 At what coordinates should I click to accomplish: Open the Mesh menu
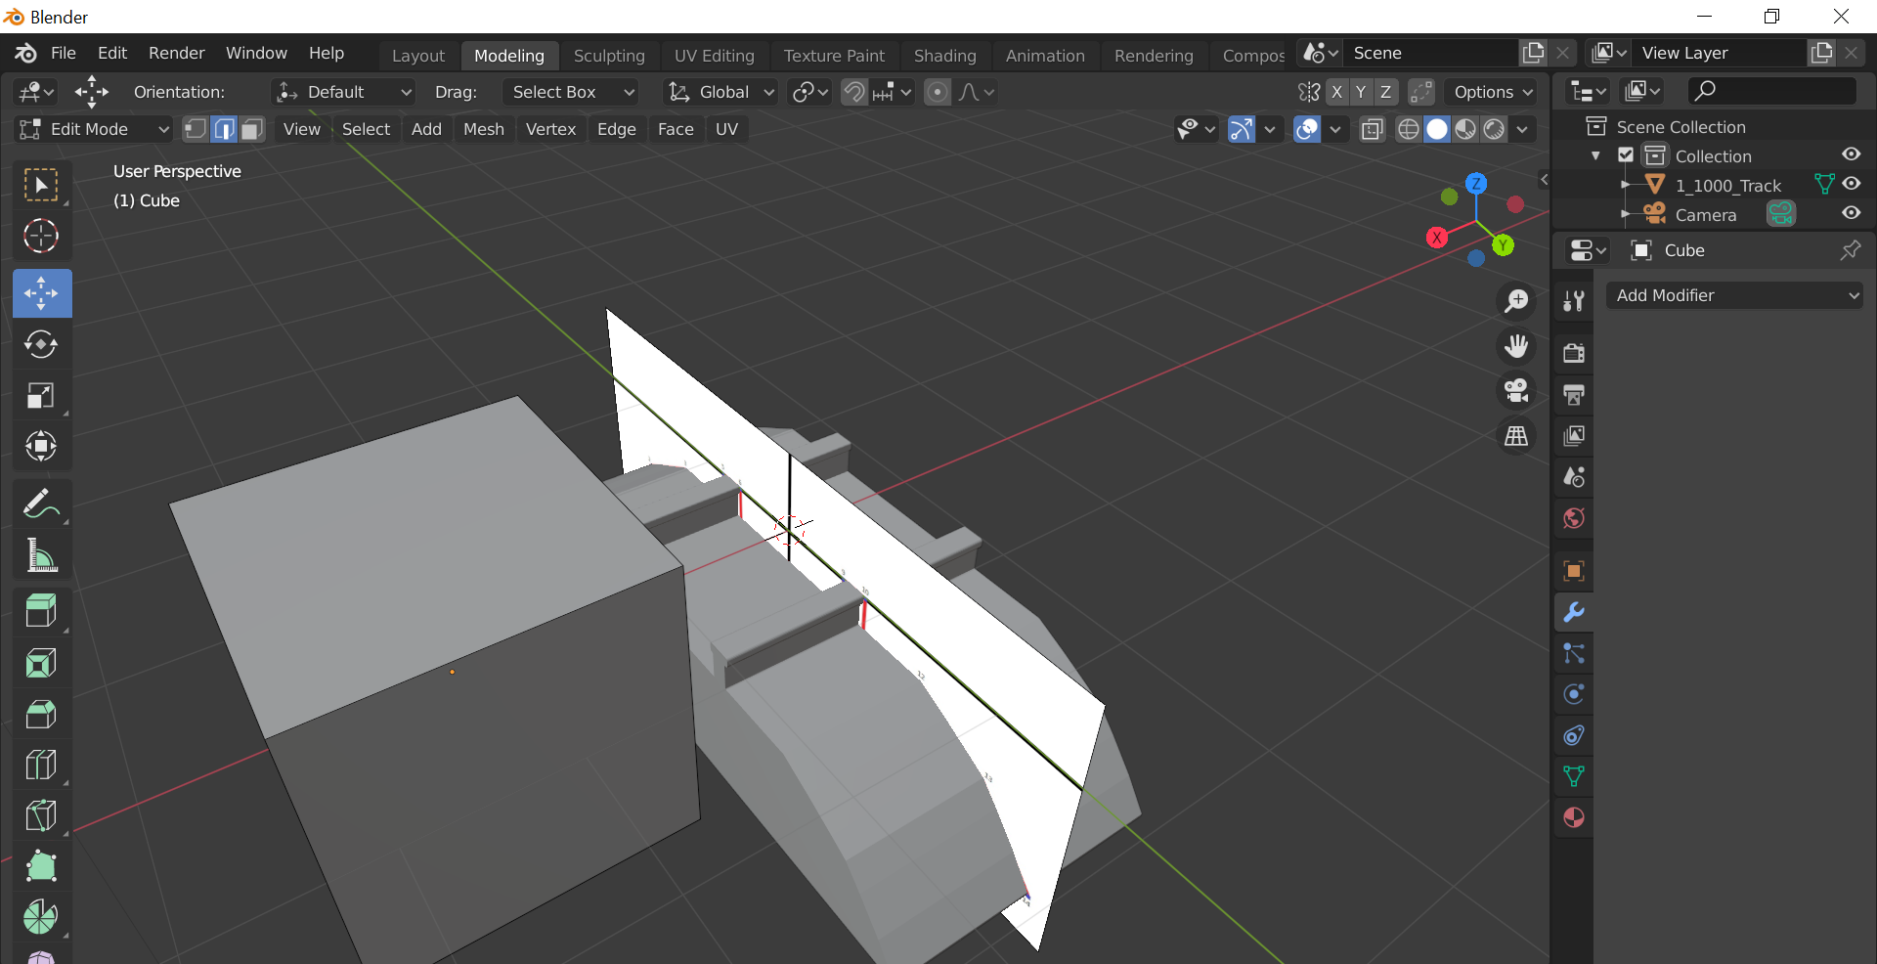(483, 129)
